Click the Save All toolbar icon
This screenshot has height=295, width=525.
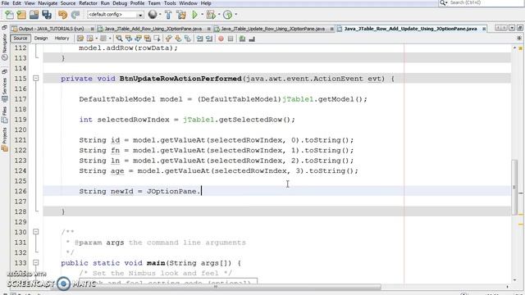point(47,15)
